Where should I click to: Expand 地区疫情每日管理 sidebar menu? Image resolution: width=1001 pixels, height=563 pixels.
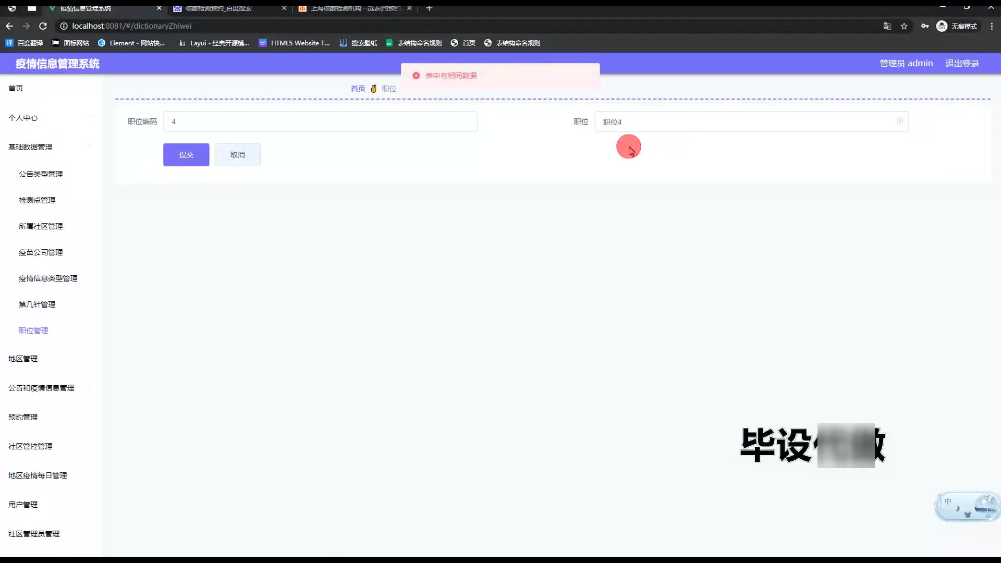pyautogui.click(x=51, y=475)
